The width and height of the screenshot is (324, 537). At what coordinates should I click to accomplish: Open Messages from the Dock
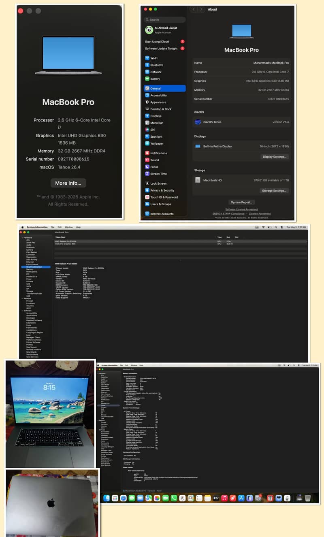(x=132, y=498)
